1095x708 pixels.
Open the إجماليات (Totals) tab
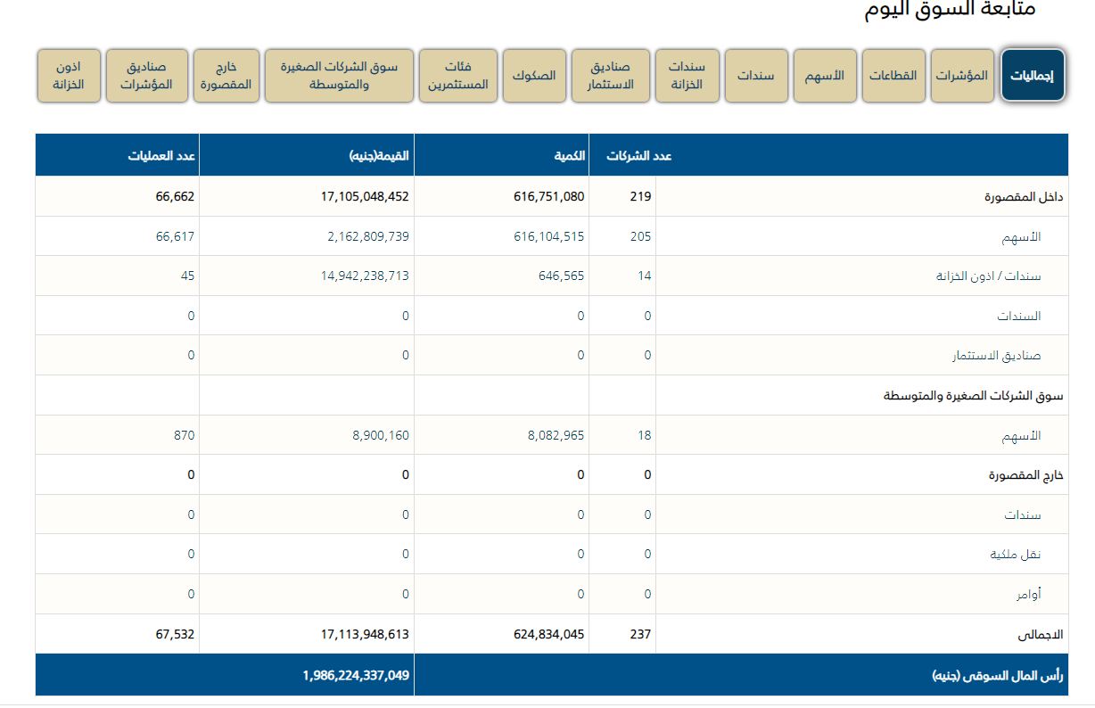(1033, 76)
